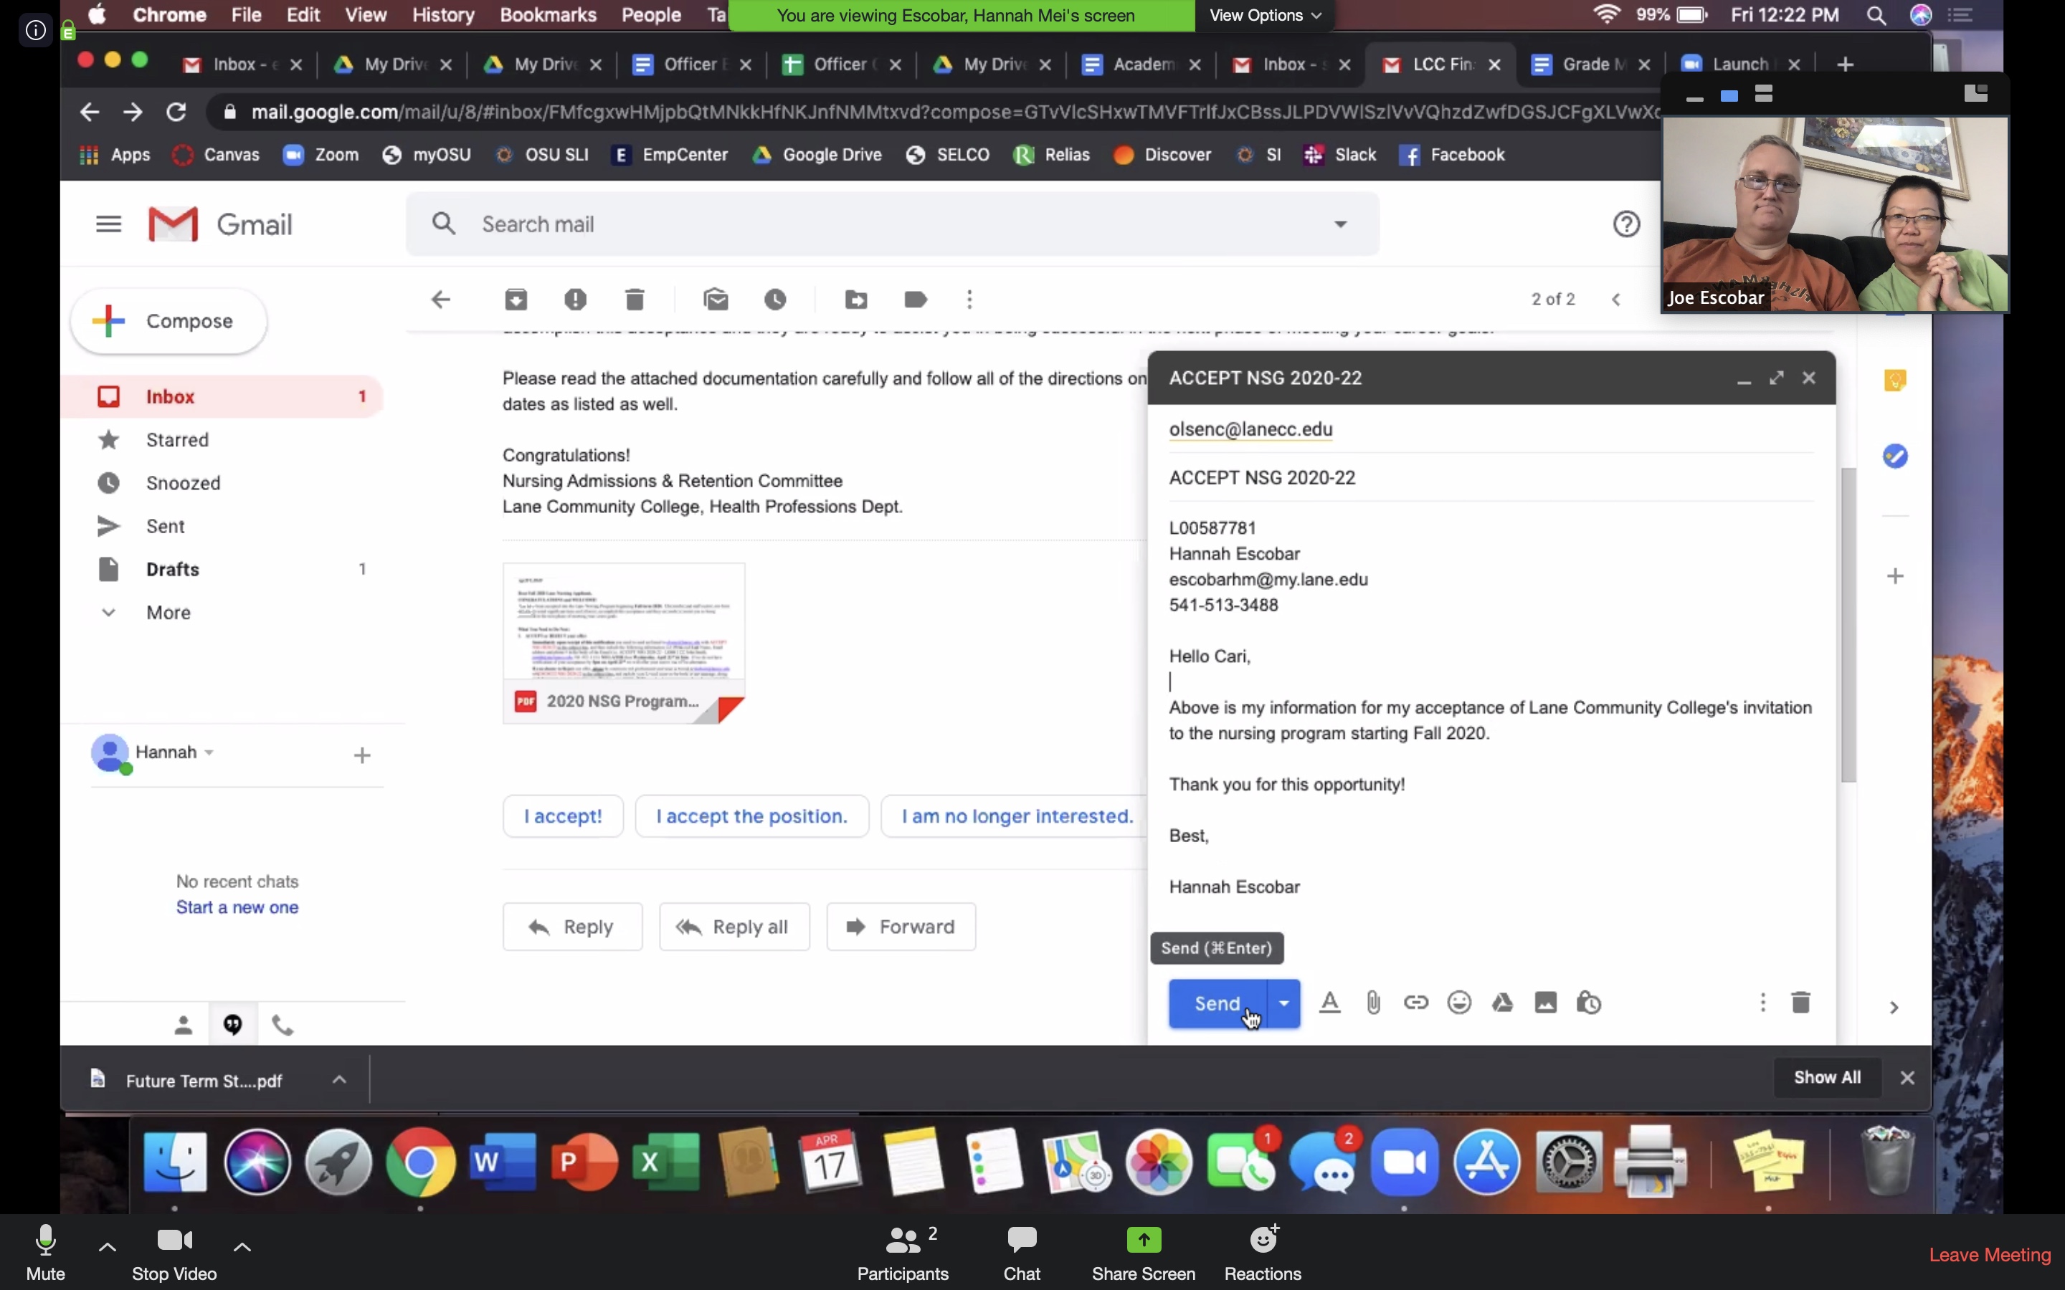Screen dimensions: 2065x1290
Task: Open the 2020 NSG Program PDF attachment
Action: (x=624, y=644)
